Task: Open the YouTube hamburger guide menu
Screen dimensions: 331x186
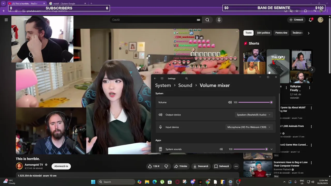Action: point(6,20)
